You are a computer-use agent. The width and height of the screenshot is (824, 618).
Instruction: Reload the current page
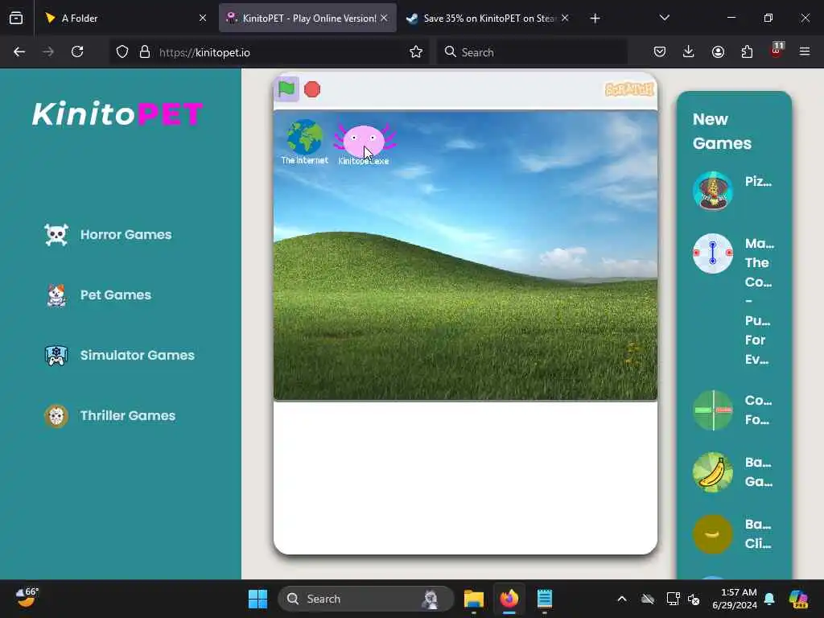[77, 52]
